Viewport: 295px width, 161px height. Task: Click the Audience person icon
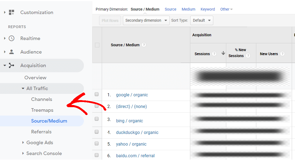point(11,52)
